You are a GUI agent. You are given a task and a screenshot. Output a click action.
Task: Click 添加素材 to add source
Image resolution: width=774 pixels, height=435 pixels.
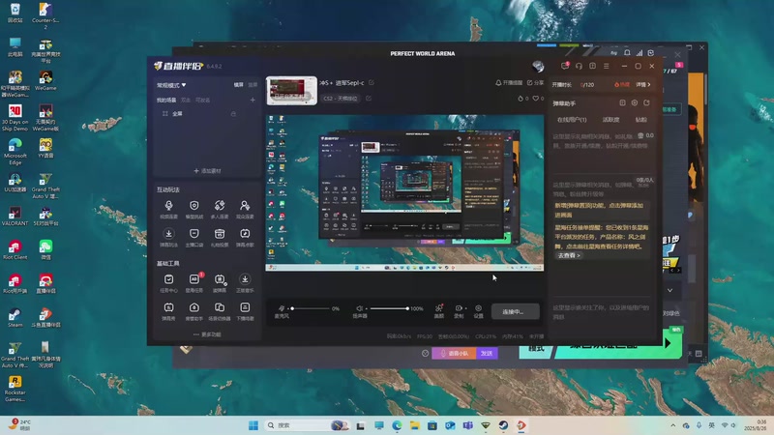(x=207, y=171)
